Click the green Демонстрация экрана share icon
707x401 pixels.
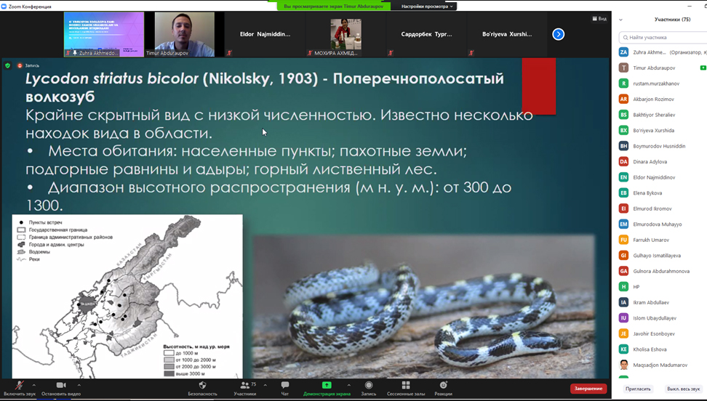click(x=327, y=386)
